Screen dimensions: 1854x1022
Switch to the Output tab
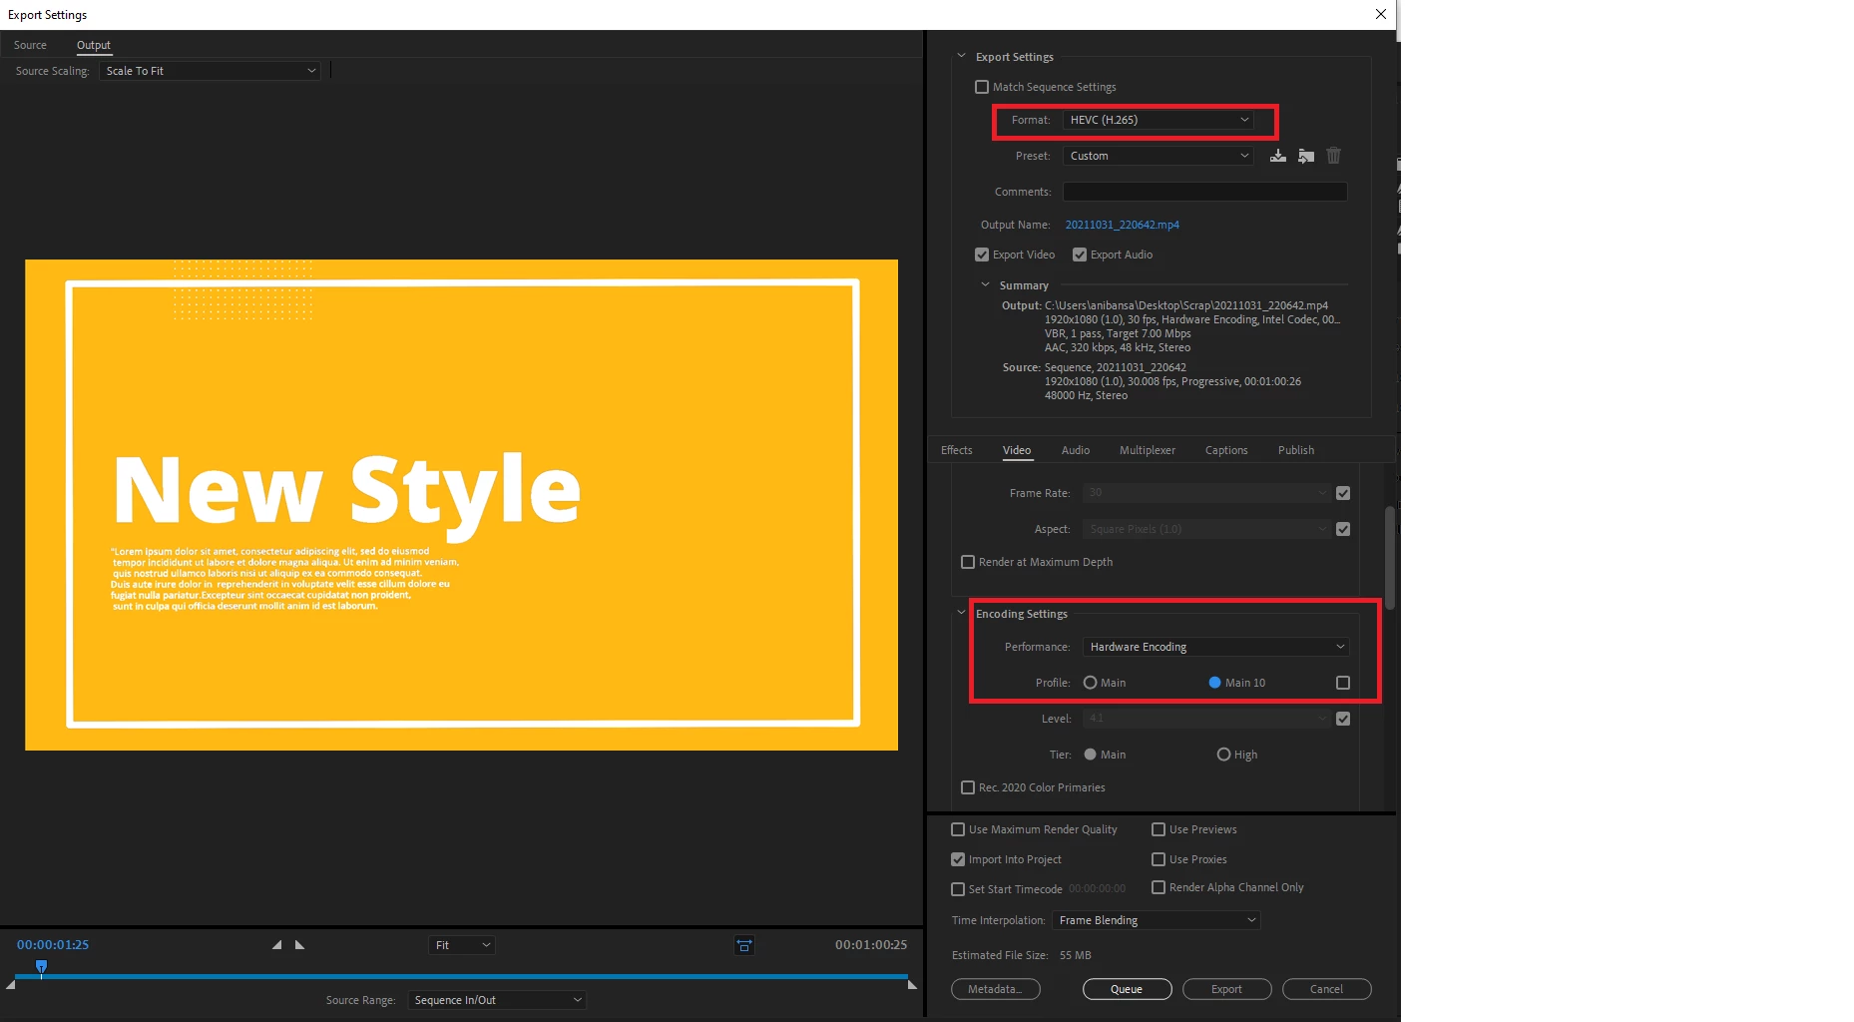[x=94, y=45]
